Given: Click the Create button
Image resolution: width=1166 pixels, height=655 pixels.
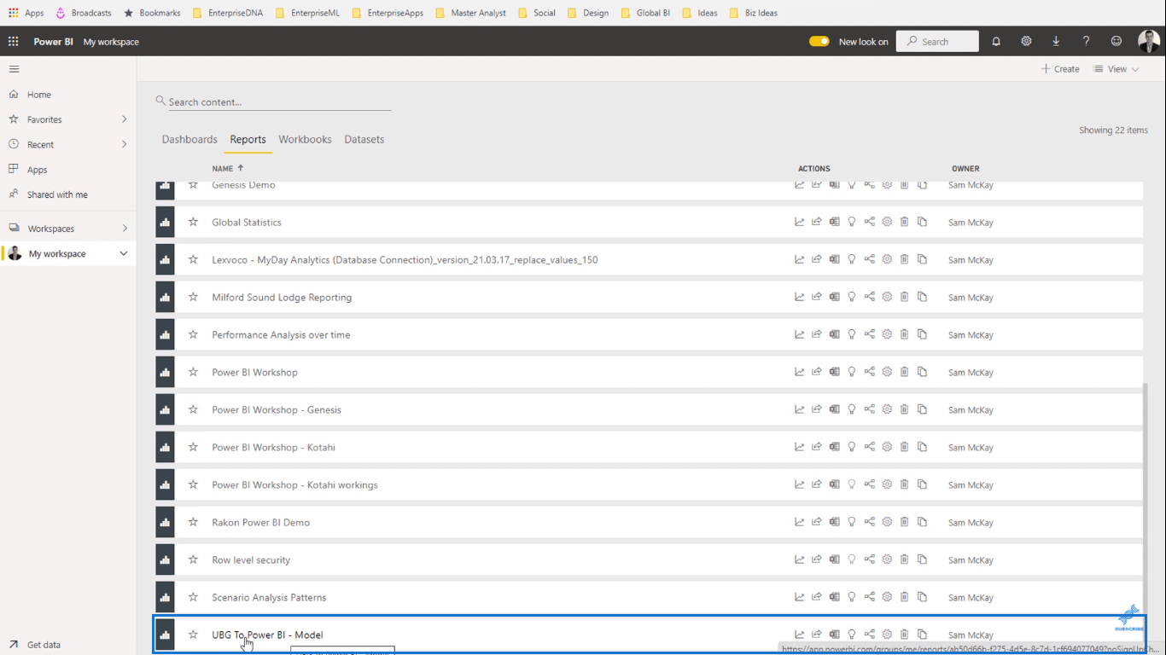Looking at the screenshot, I should point(1060,69).
